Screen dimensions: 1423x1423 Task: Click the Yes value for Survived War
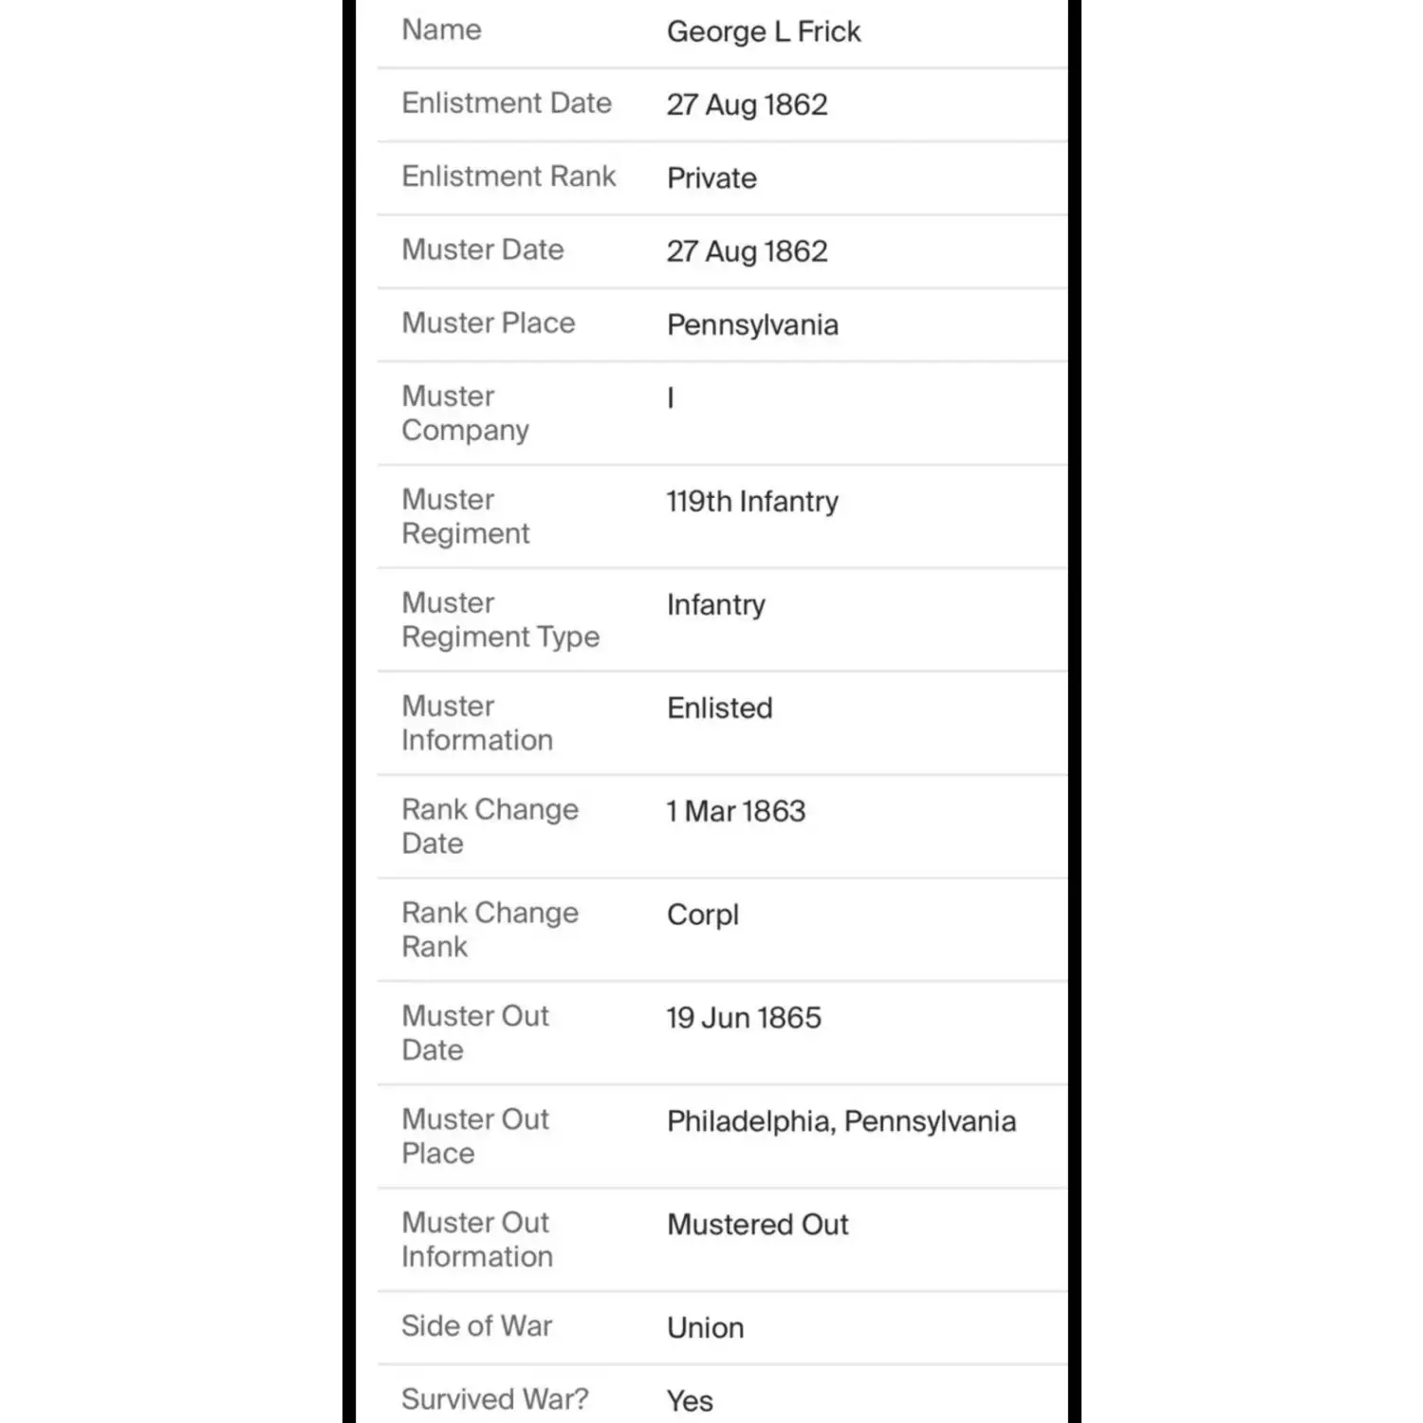(690, 1400)
